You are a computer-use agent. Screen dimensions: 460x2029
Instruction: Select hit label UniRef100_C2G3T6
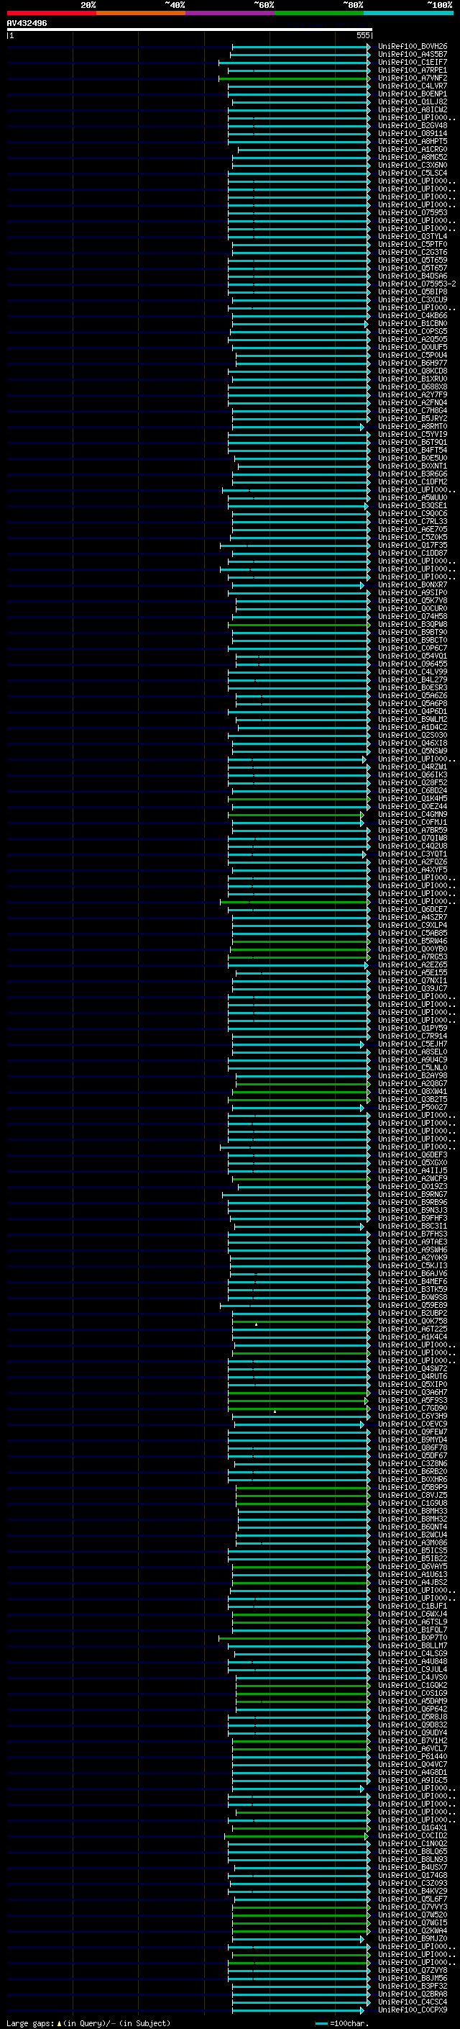pos(412,252)
